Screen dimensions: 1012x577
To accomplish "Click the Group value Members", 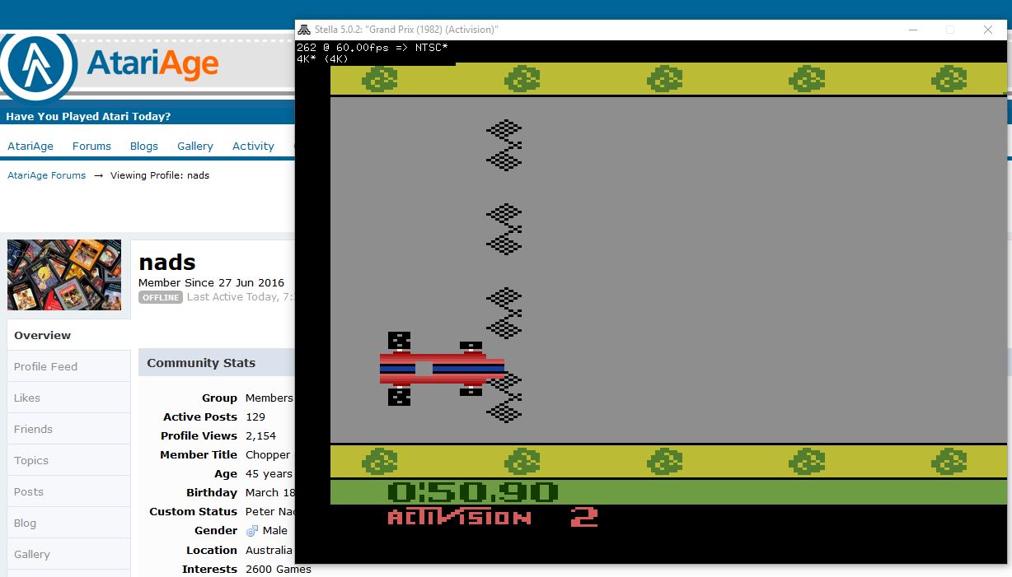I will point(269,398).
